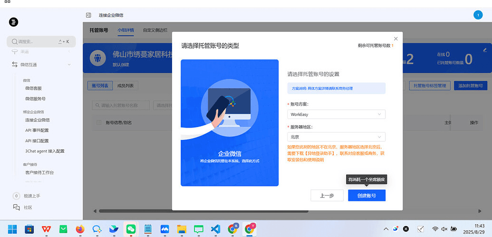Image resolution: width=492 pixels, height=237 pixels.
Task: Focus the sidebar search box
Action: [x=41, y=41]
